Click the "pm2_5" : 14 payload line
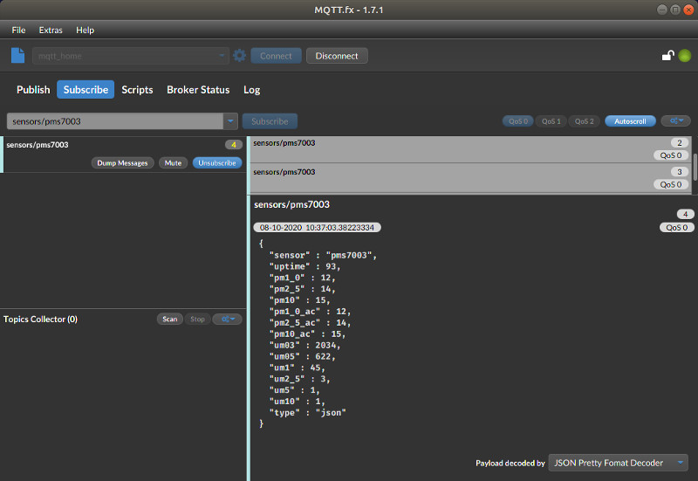This screenshot has height=481, width=698. (x=302, y=289)
